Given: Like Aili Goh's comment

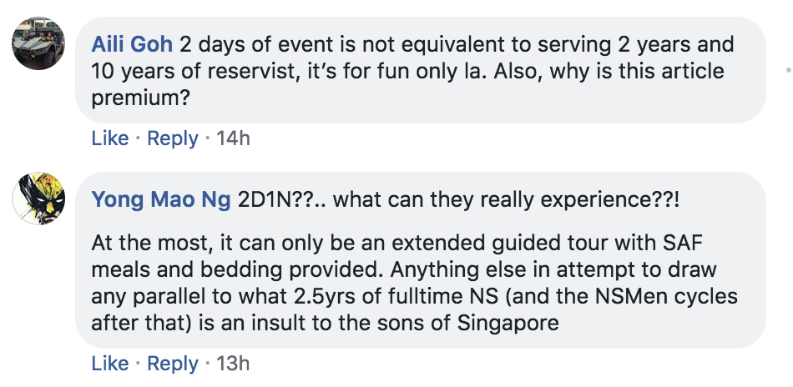Looking at the screenshot, I should coord(109,138).
